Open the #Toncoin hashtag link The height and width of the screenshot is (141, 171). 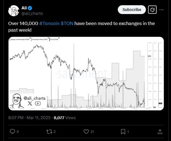coord(50,23)
